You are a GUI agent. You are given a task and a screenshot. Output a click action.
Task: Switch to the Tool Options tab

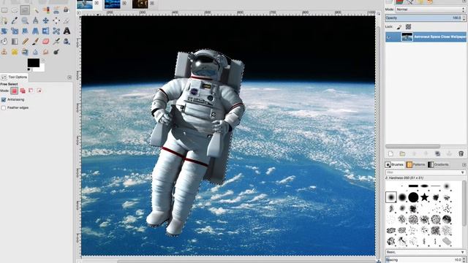[15, 77]
